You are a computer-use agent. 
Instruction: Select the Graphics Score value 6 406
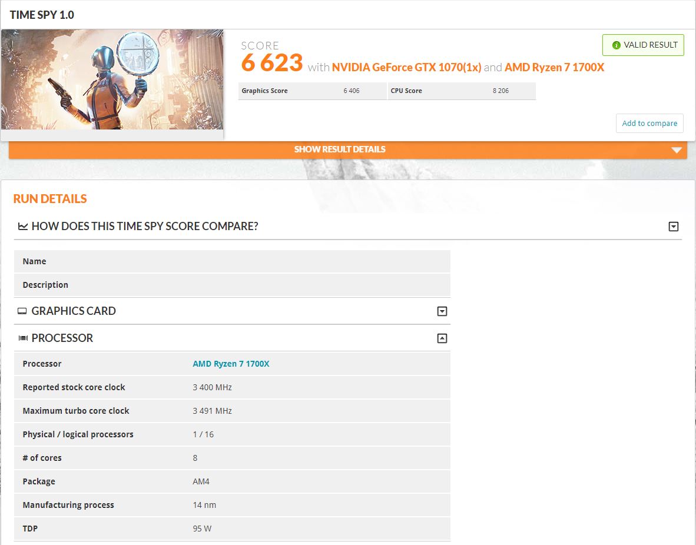coord(352,91)
